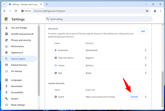
Task: Click the sidebar scrollbar thumb
Action: click(39, 61)
